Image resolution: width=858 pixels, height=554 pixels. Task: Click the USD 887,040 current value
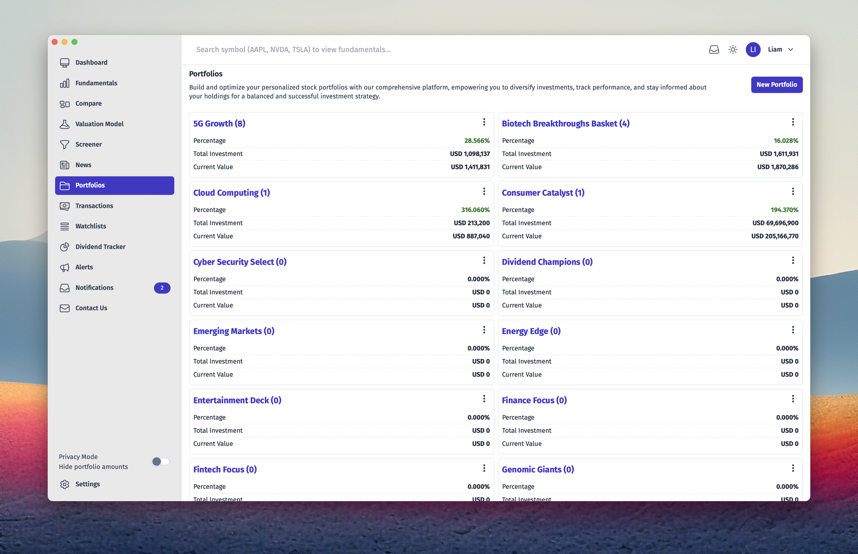471,236
